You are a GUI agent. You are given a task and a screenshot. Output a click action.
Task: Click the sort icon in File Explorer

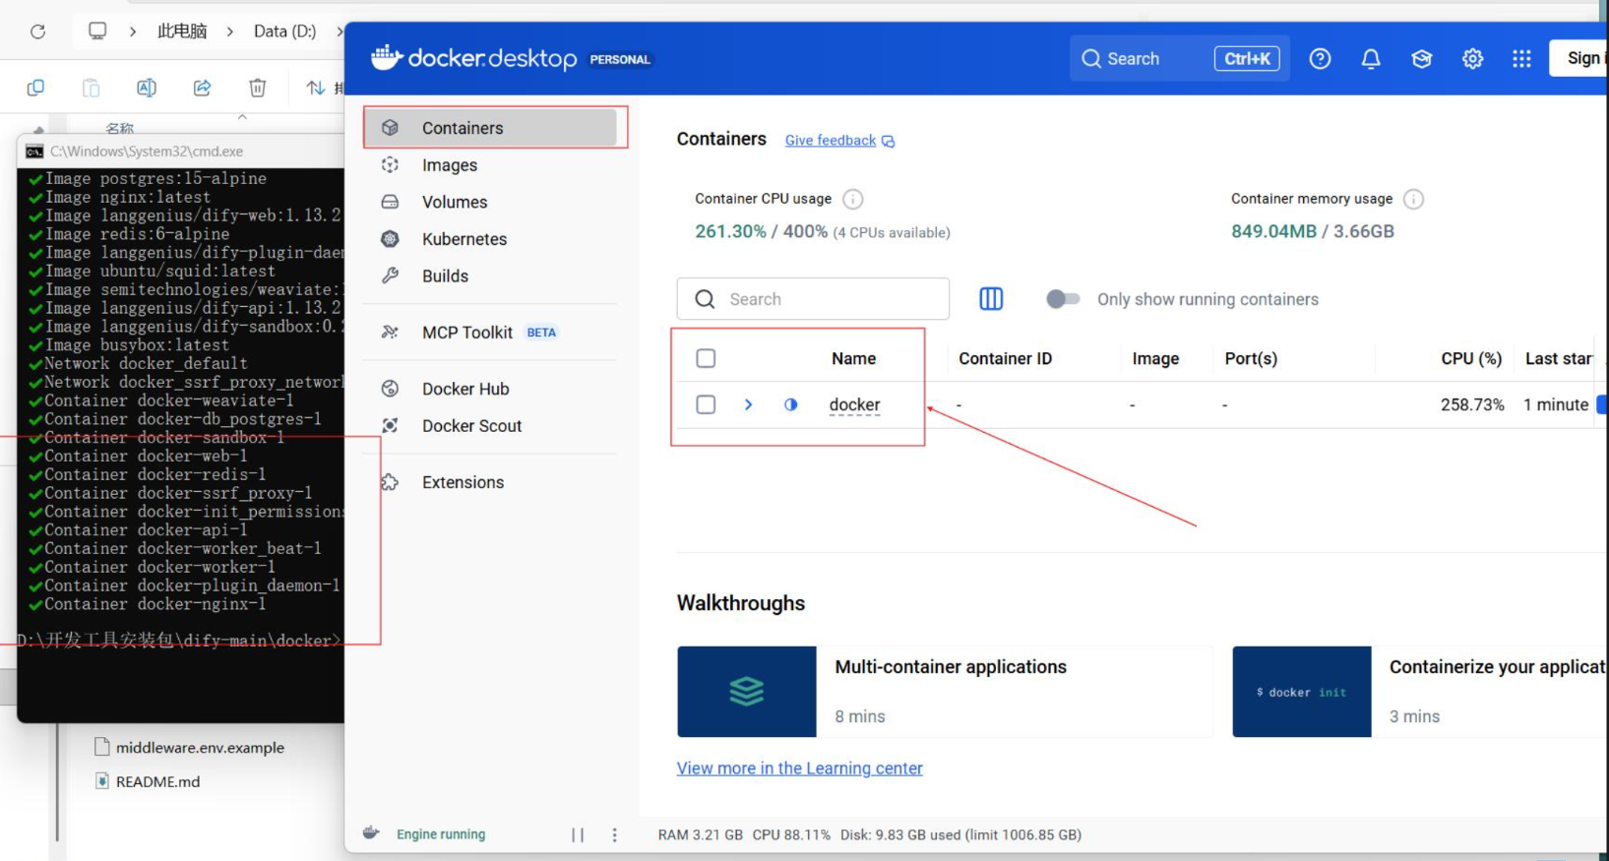(315, 88)
